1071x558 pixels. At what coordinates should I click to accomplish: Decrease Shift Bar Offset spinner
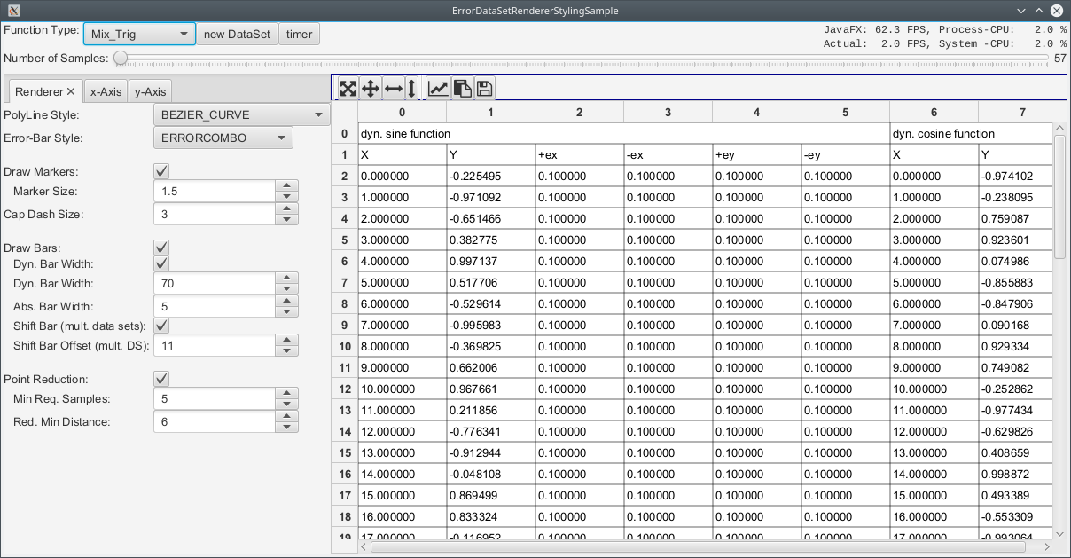pos(285,350)
